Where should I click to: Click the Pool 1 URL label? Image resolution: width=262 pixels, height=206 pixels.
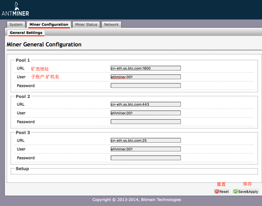click(x=21, y=68)
